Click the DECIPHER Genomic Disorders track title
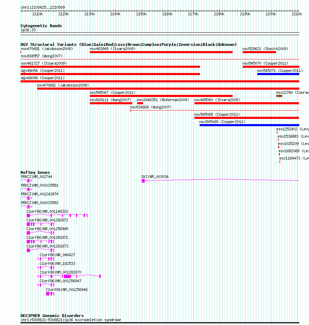Screen dimensions: 309x325 [52, 316]
